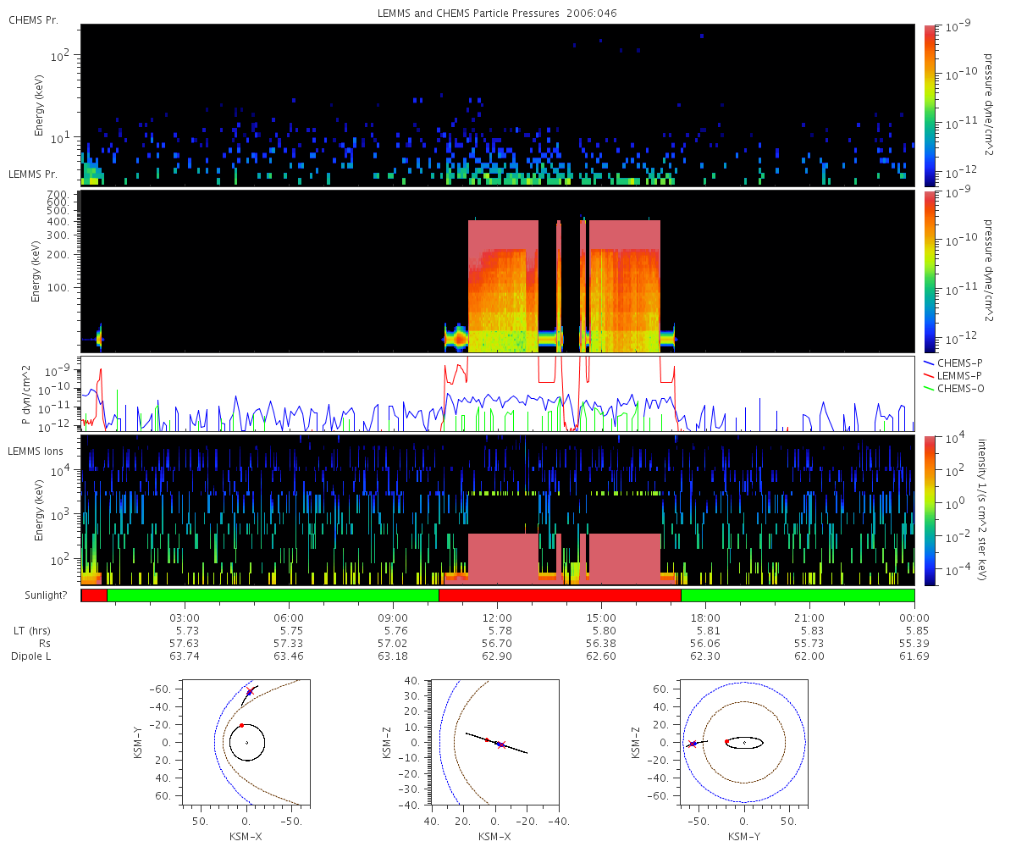Image resolution: width=1016 pixels, height=847 pixels.
Task: Click the KSM-Y versus KSM-Z orbit plot
Action: pos(744,742)
